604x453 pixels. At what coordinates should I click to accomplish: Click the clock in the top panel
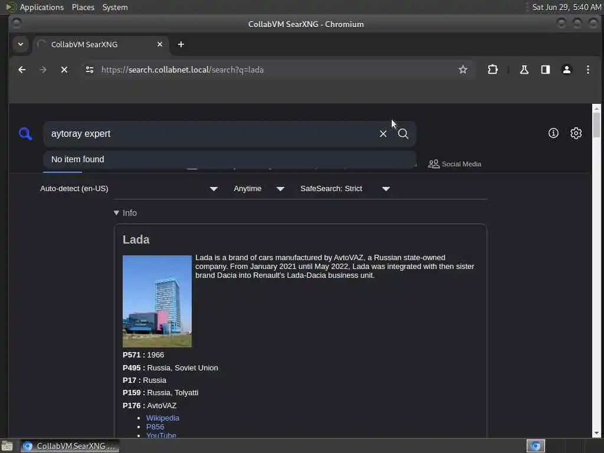[x=567, y=7]
